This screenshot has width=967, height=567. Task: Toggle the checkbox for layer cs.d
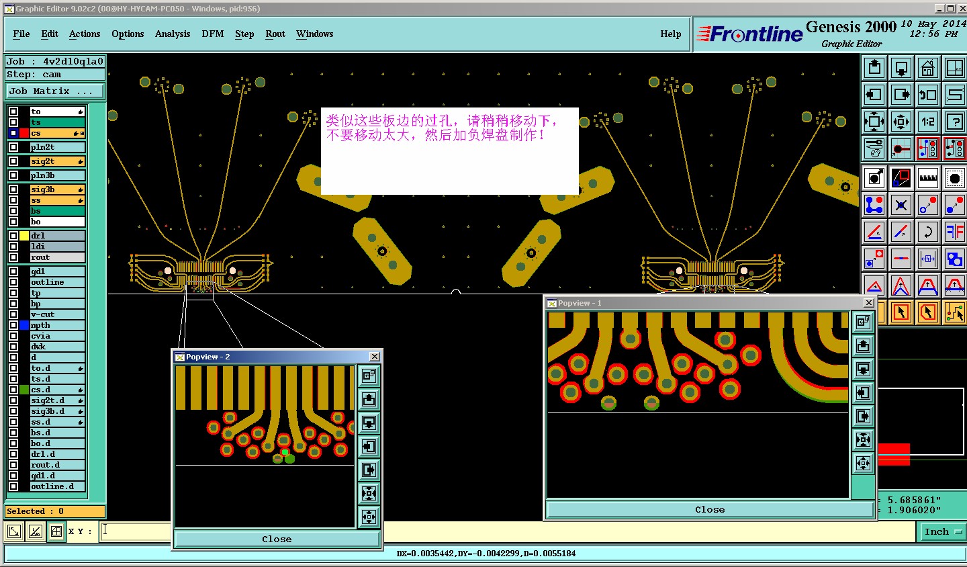tap(13, 390)
